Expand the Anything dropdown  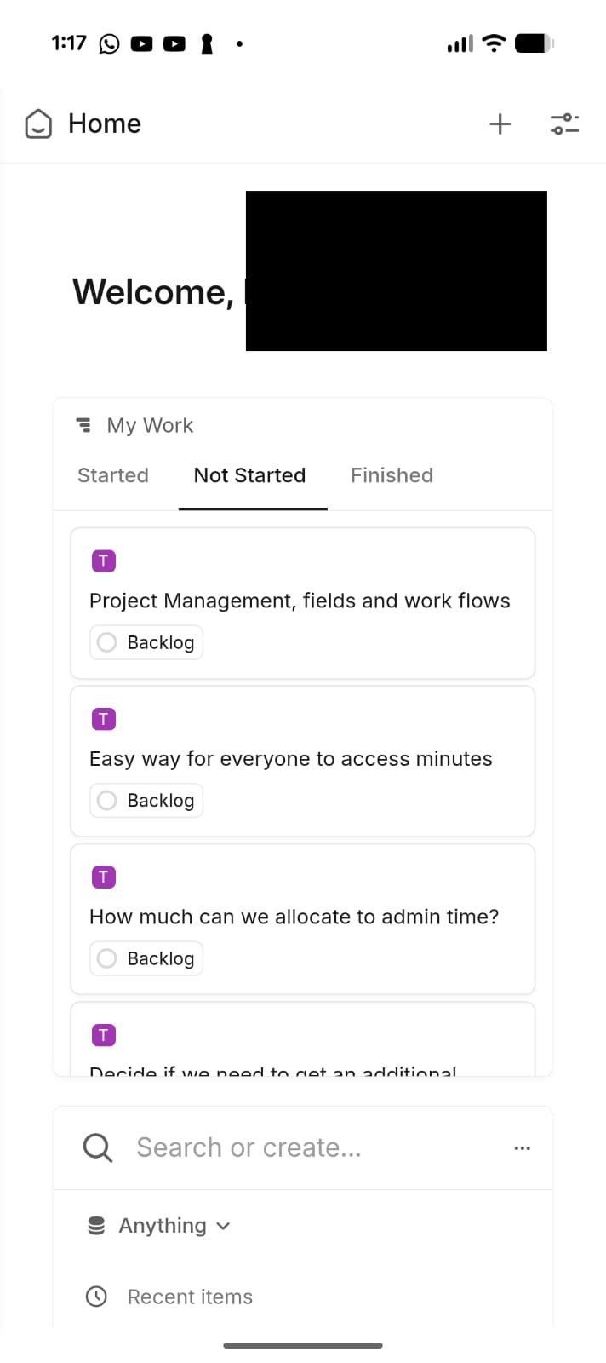[x=160, y=1226]
